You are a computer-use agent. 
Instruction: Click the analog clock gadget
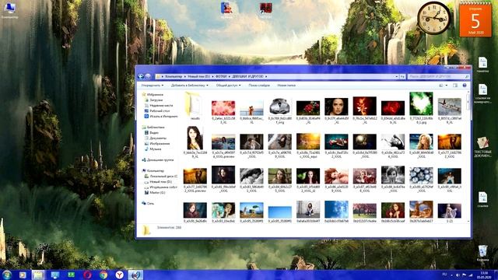coord(433,18)
